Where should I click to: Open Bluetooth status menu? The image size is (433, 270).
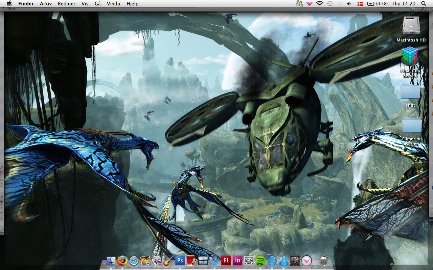point(340,3)
